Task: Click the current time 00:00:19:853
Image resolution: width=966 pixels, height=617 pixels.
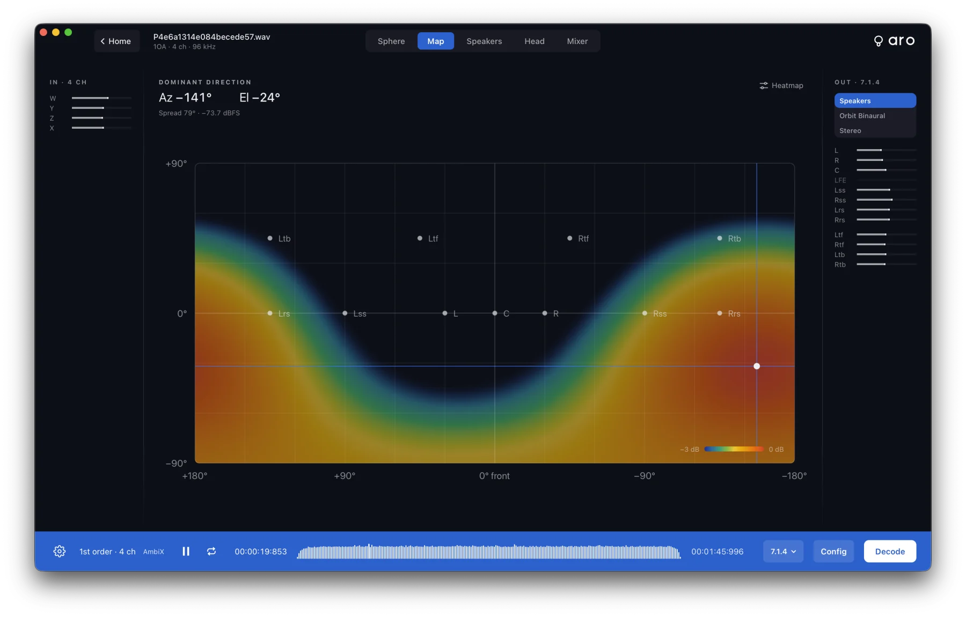Action: point(261,552)
